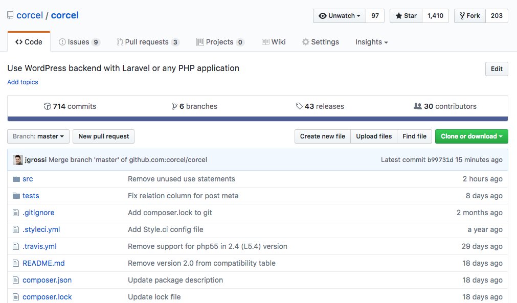Open the latest Merge branch commit message
The image size is (517, 303).
[128, 160]
